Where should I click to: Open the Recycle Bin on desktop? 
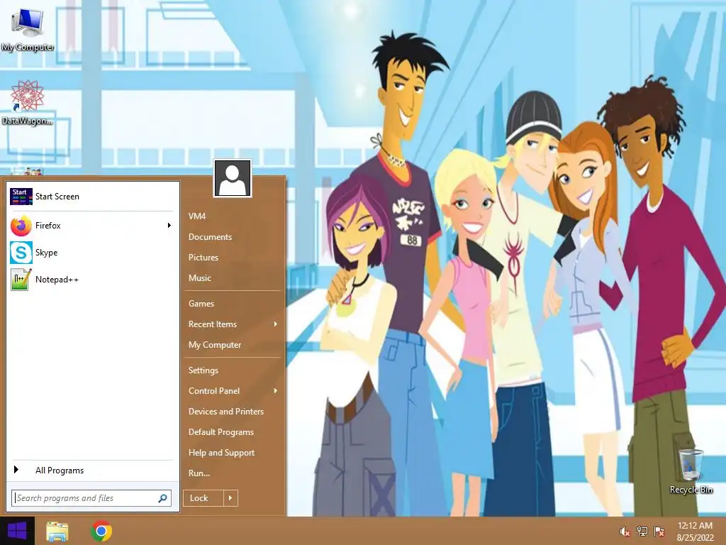point(691,470)
